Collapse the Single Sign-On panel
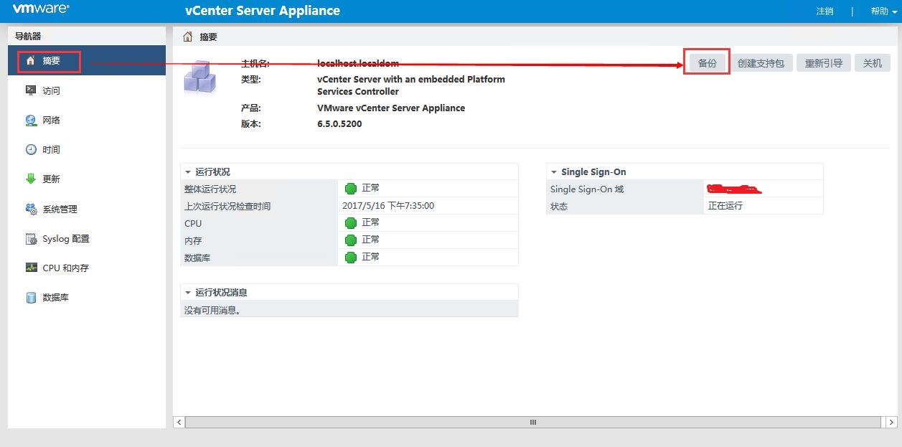 click(554, 172)
